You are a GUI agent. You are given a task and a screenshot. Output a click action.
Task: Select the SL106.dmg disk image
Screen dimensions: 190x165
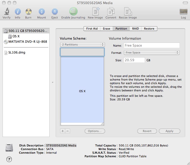[26, 53]
